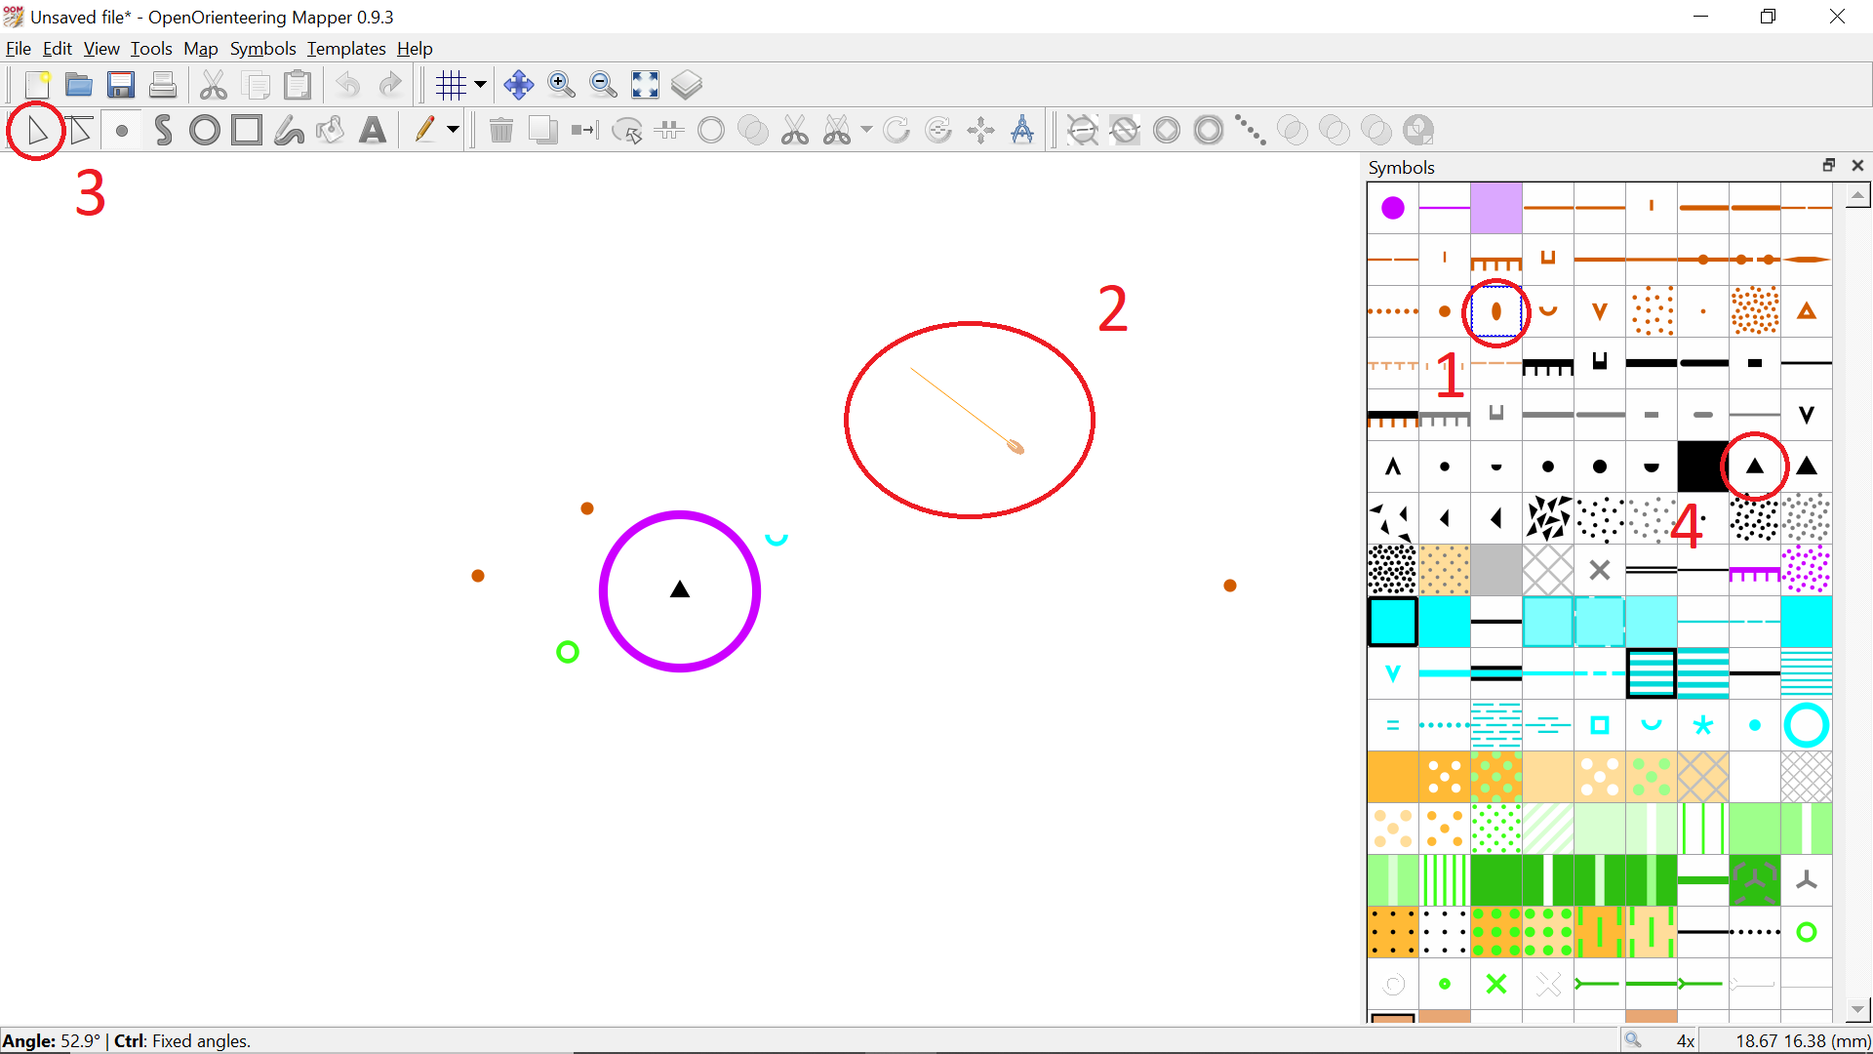Screen dimensions: 1873x1054
Task: Click the Show whole map icon
Action: click(x=645, y=85)
